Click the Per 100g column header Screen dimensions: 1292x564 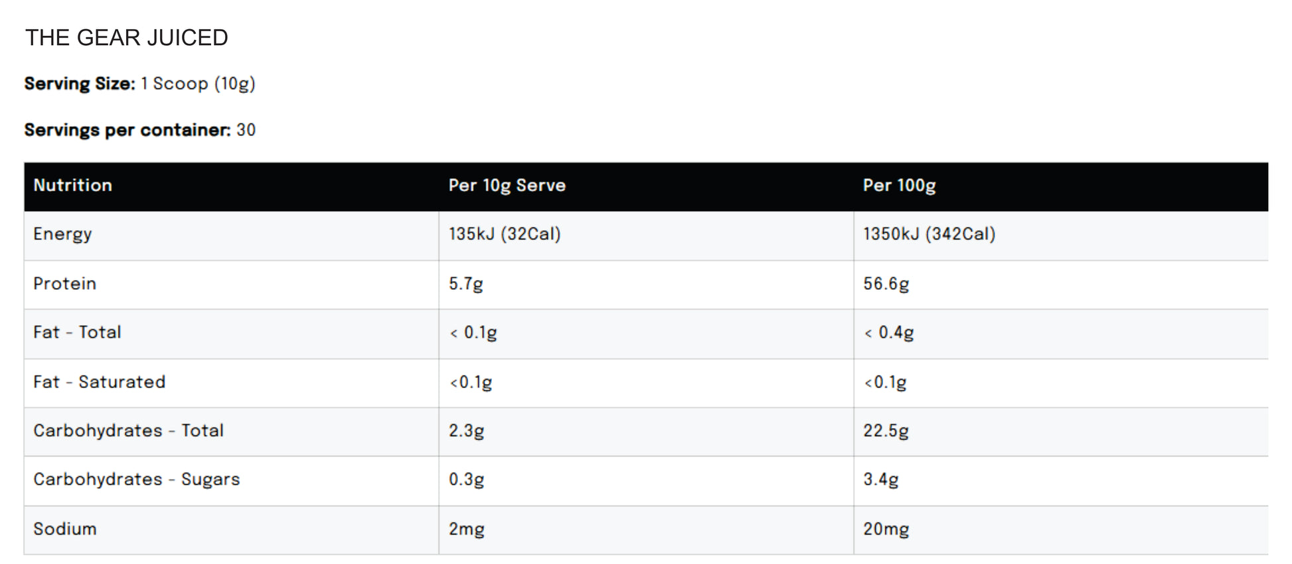click(900, 186)
